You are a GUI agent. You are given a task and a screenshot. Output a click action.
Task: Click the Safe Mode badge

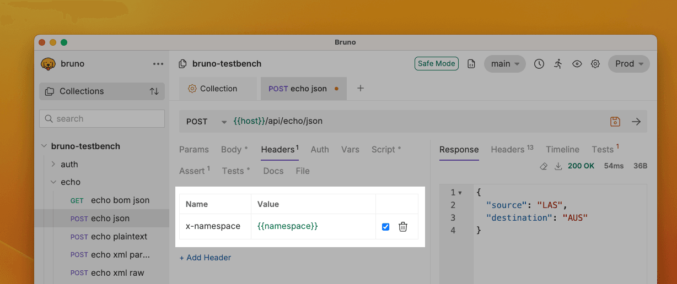(x=437, y=64)
